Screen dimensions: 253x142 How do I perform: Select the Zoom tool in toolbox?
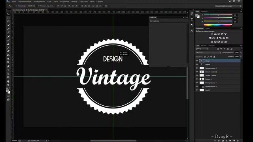pyautogui.click(x=8, y=85)
